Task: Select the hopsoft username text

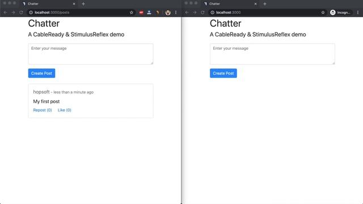Action: (x=41, y=92)
